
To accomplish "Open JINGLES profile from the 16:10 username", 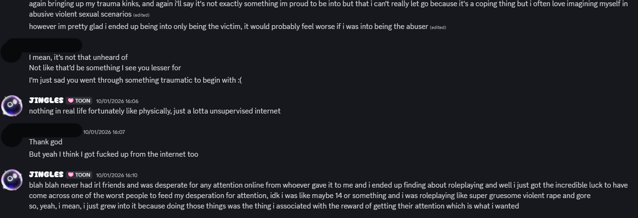I will [46, 175].
